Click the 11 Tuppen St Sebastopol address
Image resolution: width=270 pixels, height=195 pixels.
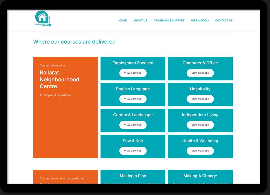(x=55, y=95)
